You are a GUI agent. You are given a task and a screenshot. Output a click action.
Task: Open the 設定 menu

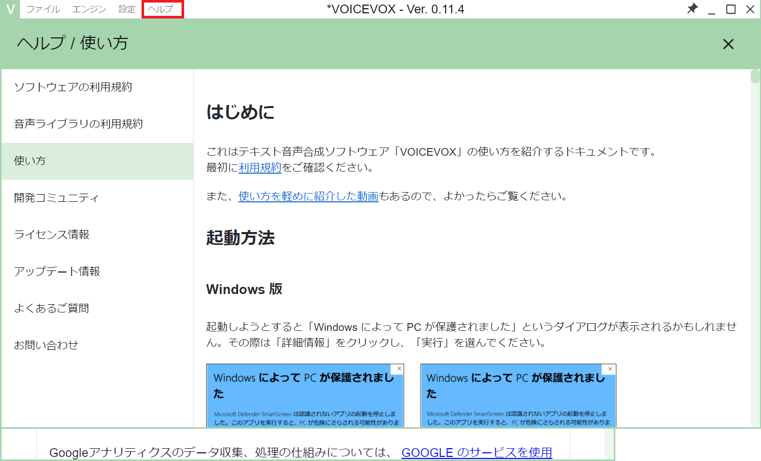coord(127,9)
